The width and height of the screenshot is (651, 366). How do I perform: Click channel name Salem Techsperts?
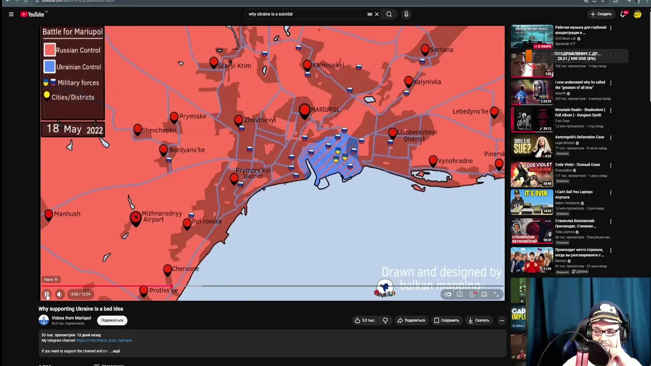coord(567,203)
